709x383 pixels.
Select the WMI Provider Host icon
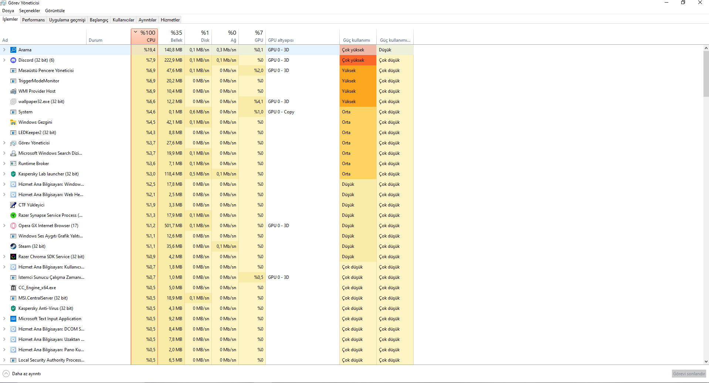[x=13, y=91]
